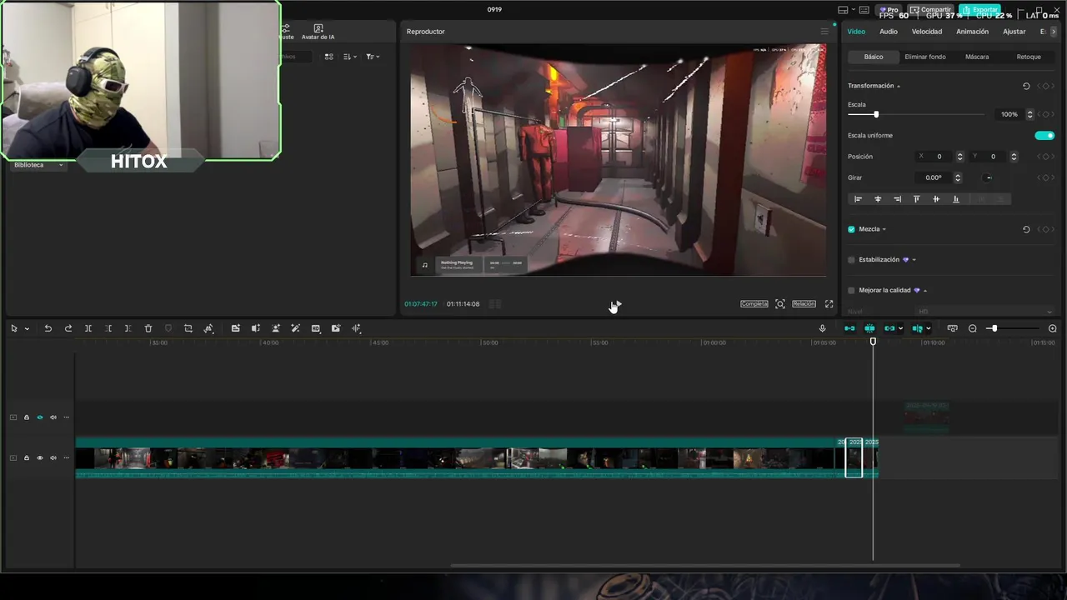Collapse the Mejorar la calidad section

click(924, 291)
